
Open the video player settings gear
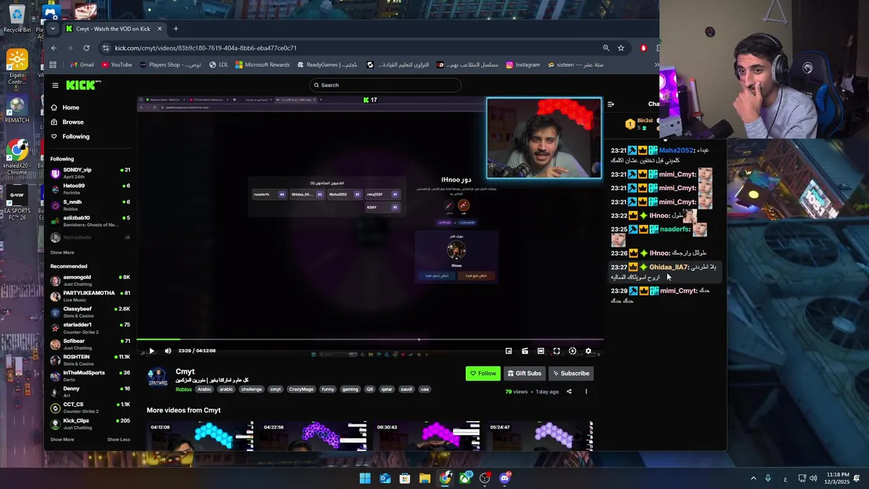(588, 351)
